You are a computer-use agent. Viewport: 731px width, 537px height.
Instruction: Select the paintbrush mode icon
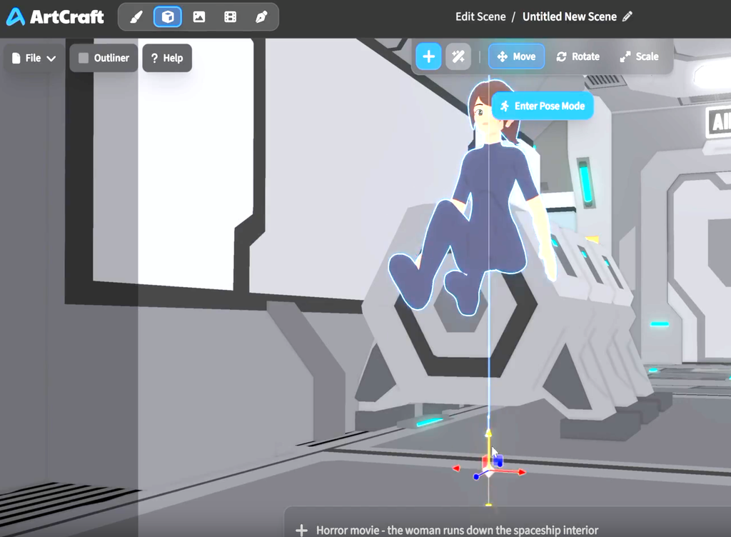pos(136,17)
